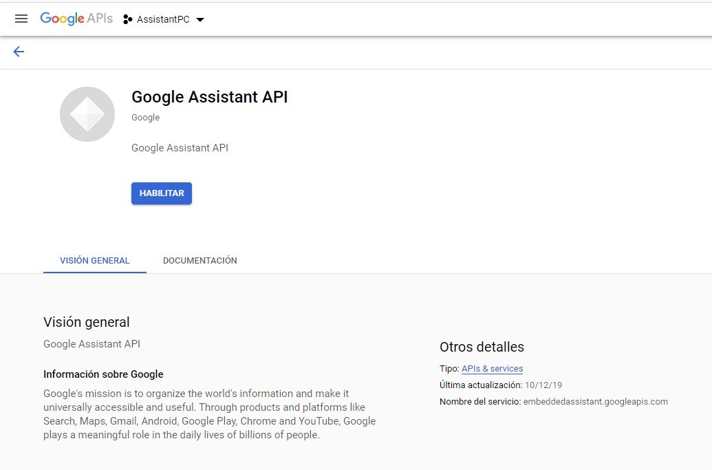Screen dimensions: 712x470
Task: Switch to the DOCUMENTACIÓN tab
Action: [199, 261]
